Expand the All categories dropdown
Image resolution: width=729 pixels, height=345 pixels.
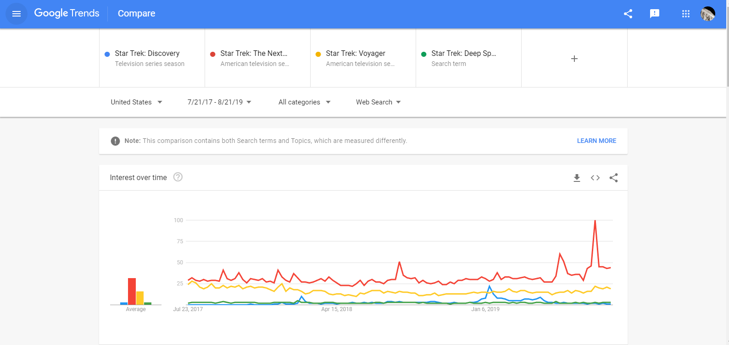click(x=304, y=102)
